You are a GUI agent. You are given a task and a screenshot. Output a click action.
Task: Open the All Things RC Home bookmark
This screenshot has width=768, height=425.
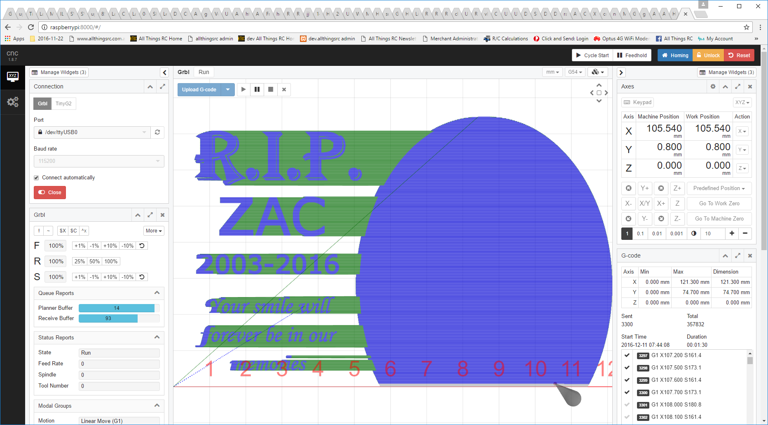[157, 39]
